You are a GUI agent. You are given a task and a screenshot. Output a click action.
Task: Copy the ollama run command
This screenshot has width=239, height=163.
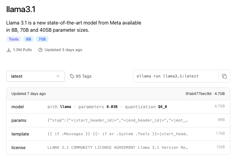click(224, 76)
